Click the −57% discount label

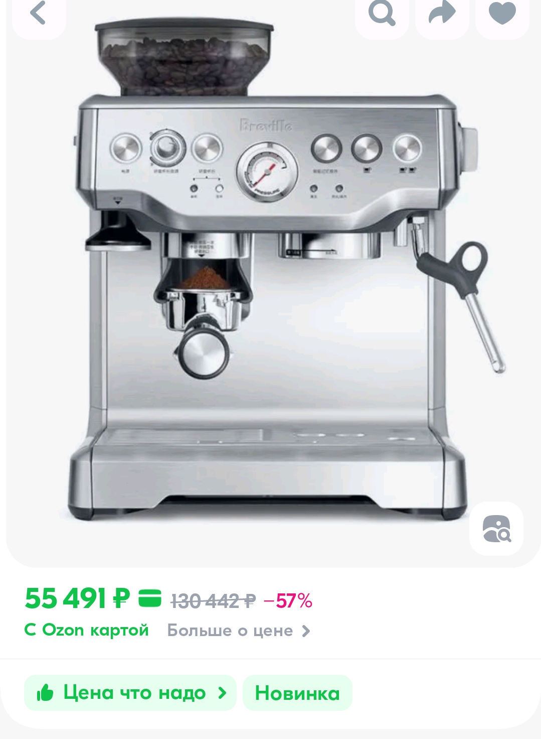288,600
